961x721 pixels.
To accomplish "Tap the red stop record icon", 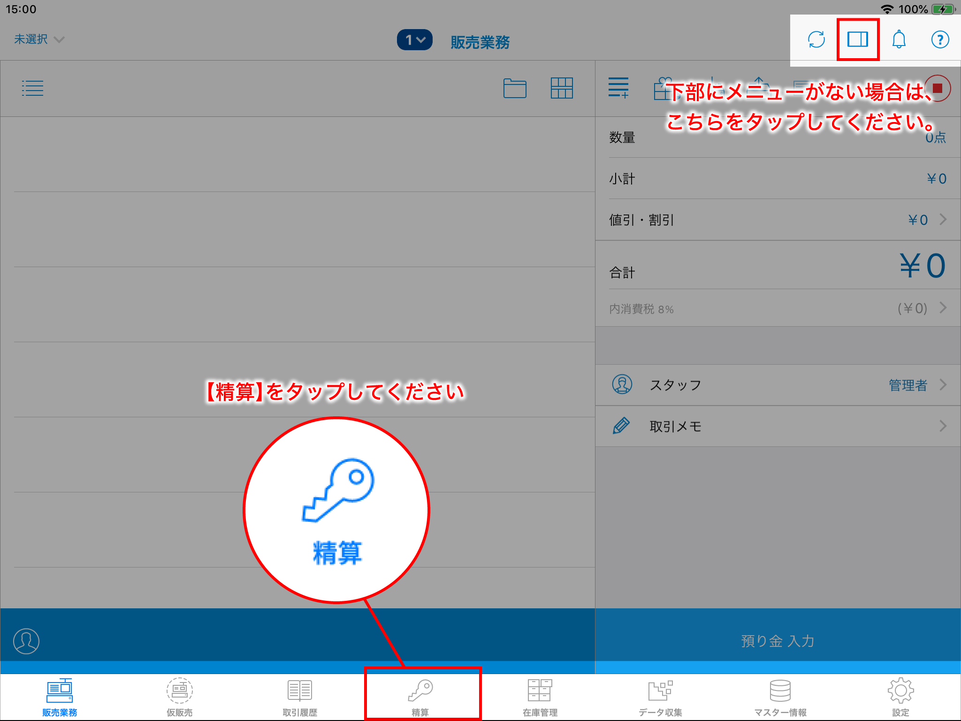I will (x=938, y=88).
